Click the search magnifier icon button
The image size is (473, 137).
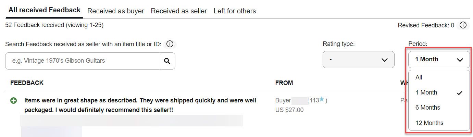(167, 61)
